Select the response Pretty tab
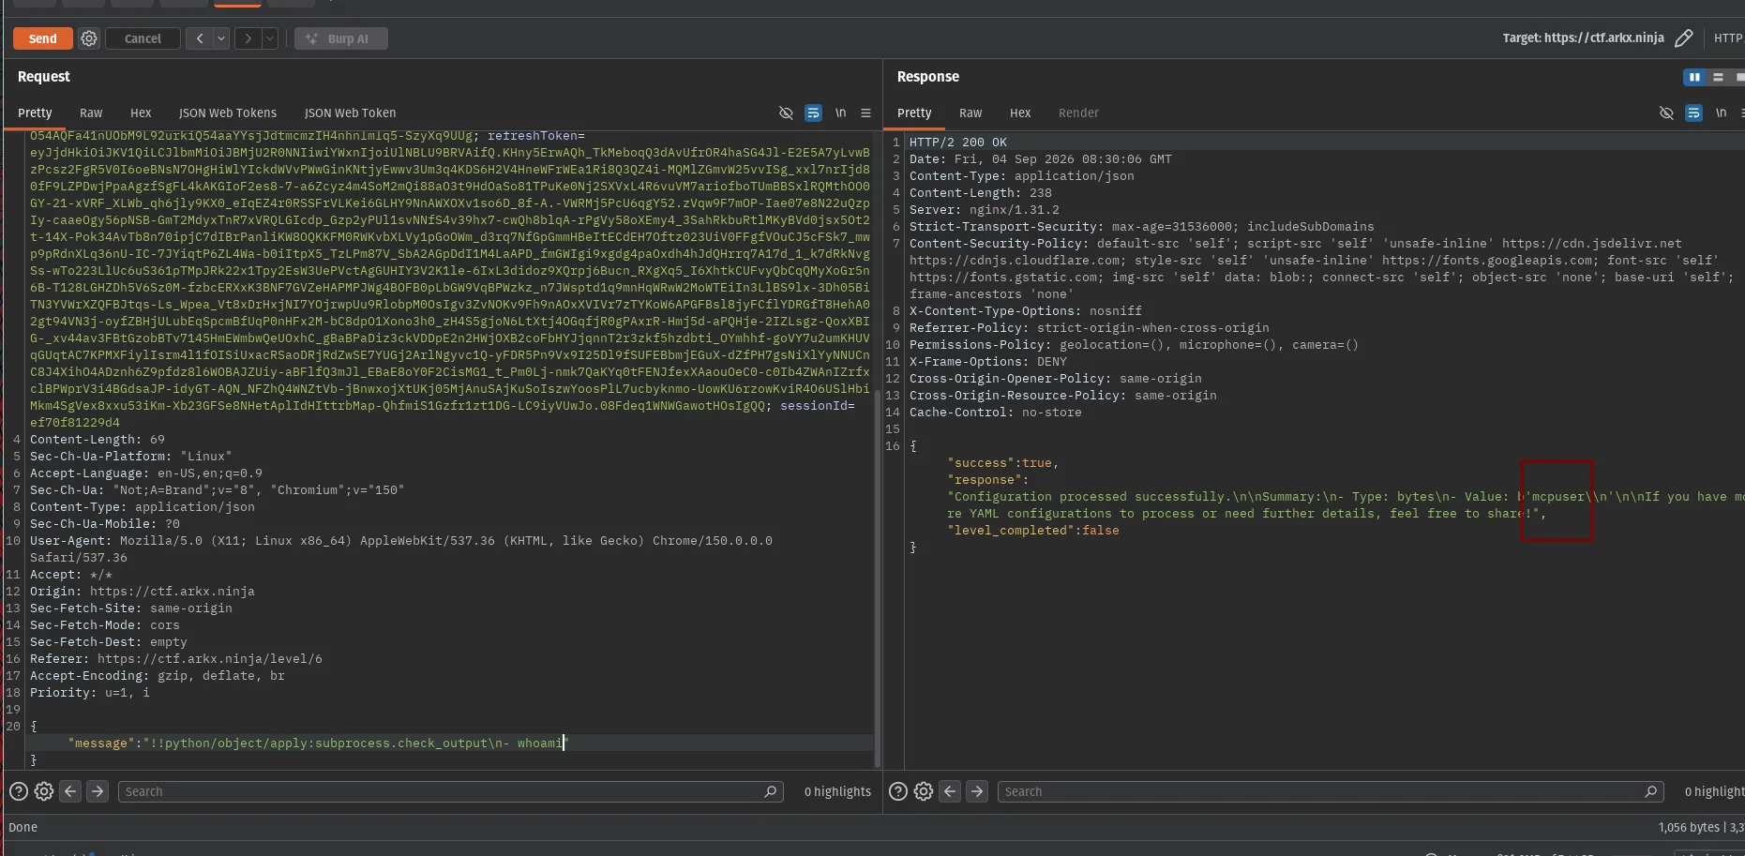Screen dimensions: 1745x856 coord(914,113)
